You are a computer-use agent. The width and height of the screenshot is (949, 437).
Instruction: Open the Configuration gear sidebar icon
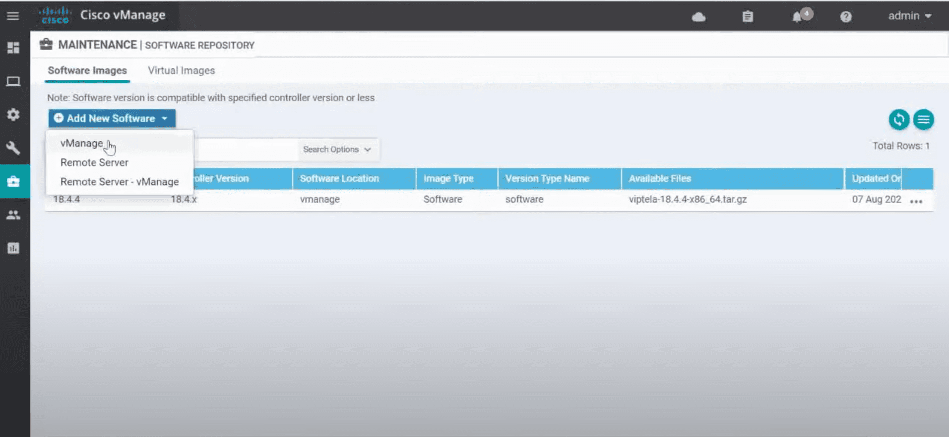tap(13, 115)
